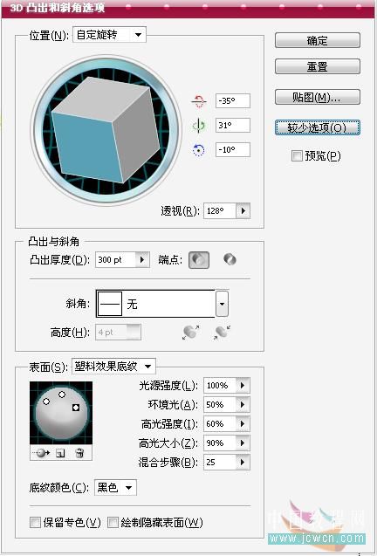Click the gray right face of the cube
Screen dimensions: 377x556
pyautogui.click(x=136, y=134)
